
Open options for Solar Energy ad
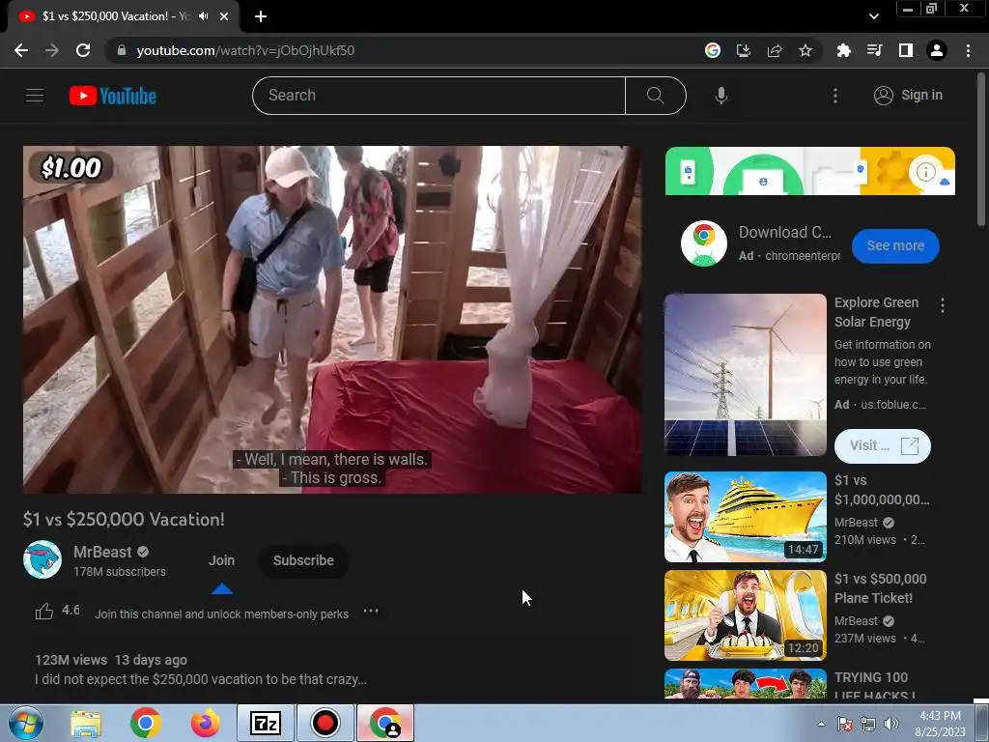point(943,305)
